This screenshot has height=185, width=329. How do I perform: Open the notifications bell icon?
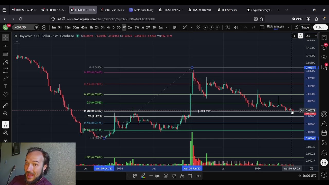(x=324, y=153)
